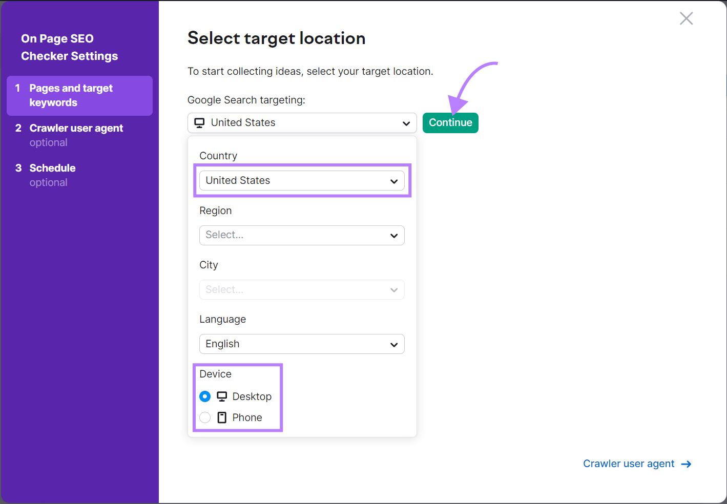Click the "On Page SEO Checker Settings" title

tap(70, 47)
